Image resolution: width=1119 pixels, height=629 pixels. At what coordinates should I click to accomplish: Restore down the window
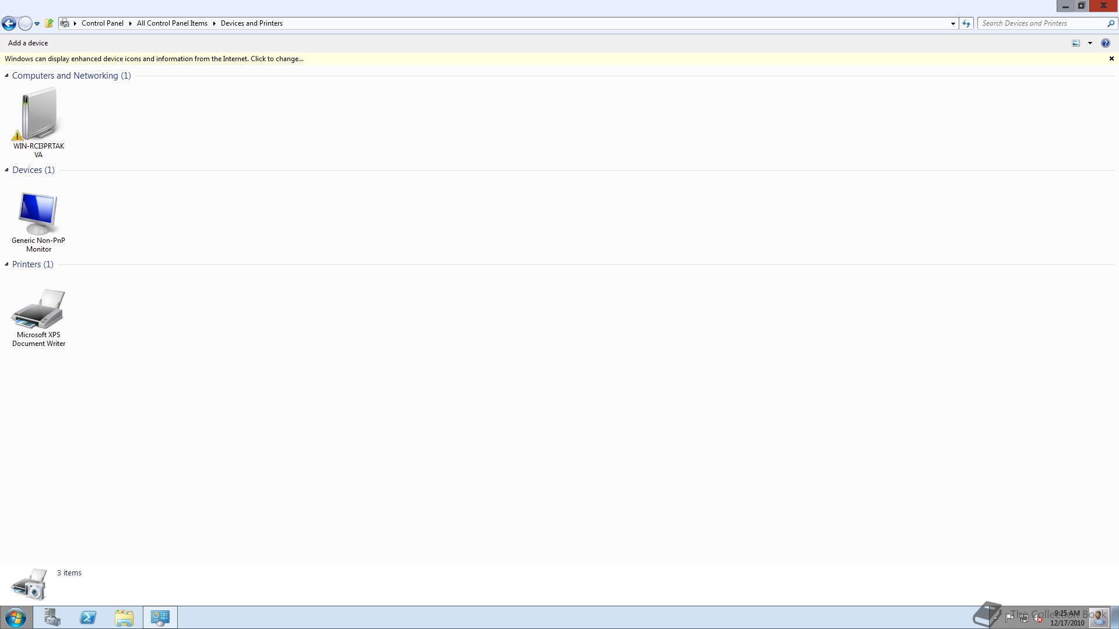tap(1081, 6)
